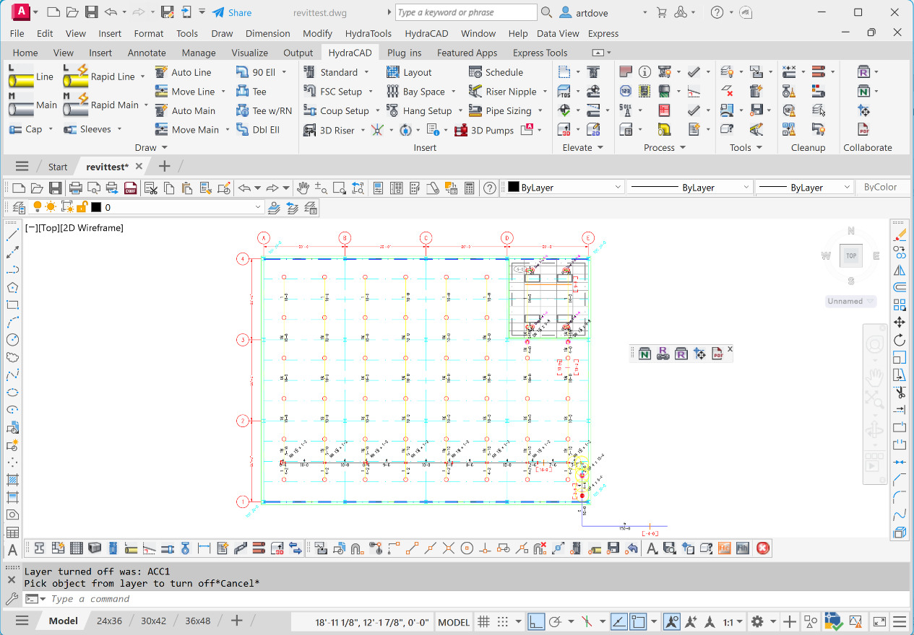914x635 pixels.
Task: Expand the Process panel
Action: (664, 148)
